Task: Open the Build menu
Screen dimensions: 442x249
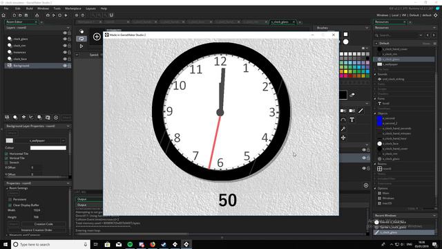Action: pyautogui.click(x=29, y=8)
